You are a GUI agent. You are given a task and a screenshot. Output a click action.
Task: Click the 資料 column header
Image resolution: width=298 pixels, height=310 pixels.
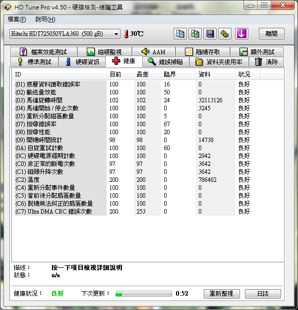(215, 75)
